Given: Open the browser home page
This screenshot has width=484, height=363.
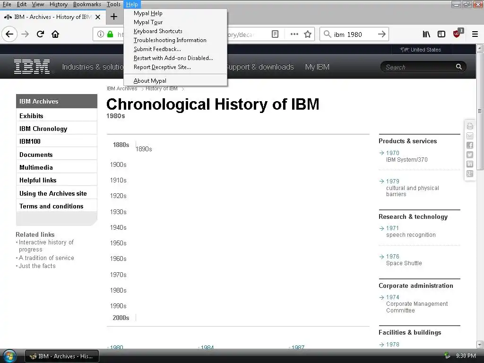Looking at the screenshot, I should [55, 34].
